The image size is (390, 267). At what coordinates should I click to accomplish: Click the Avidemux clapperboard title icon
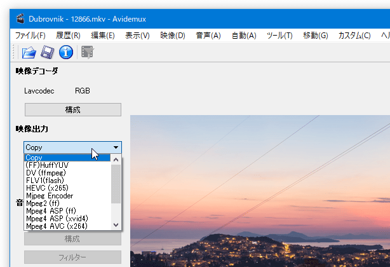[x=20, y=19]
